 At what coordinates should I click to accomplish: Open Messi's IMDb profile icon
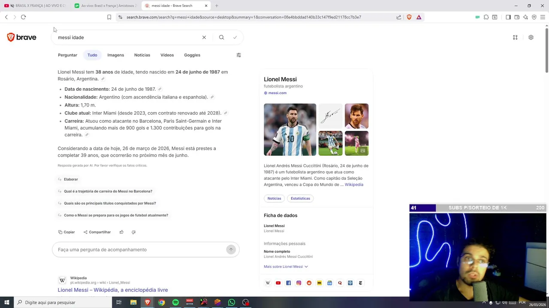[x=319, y=283]
